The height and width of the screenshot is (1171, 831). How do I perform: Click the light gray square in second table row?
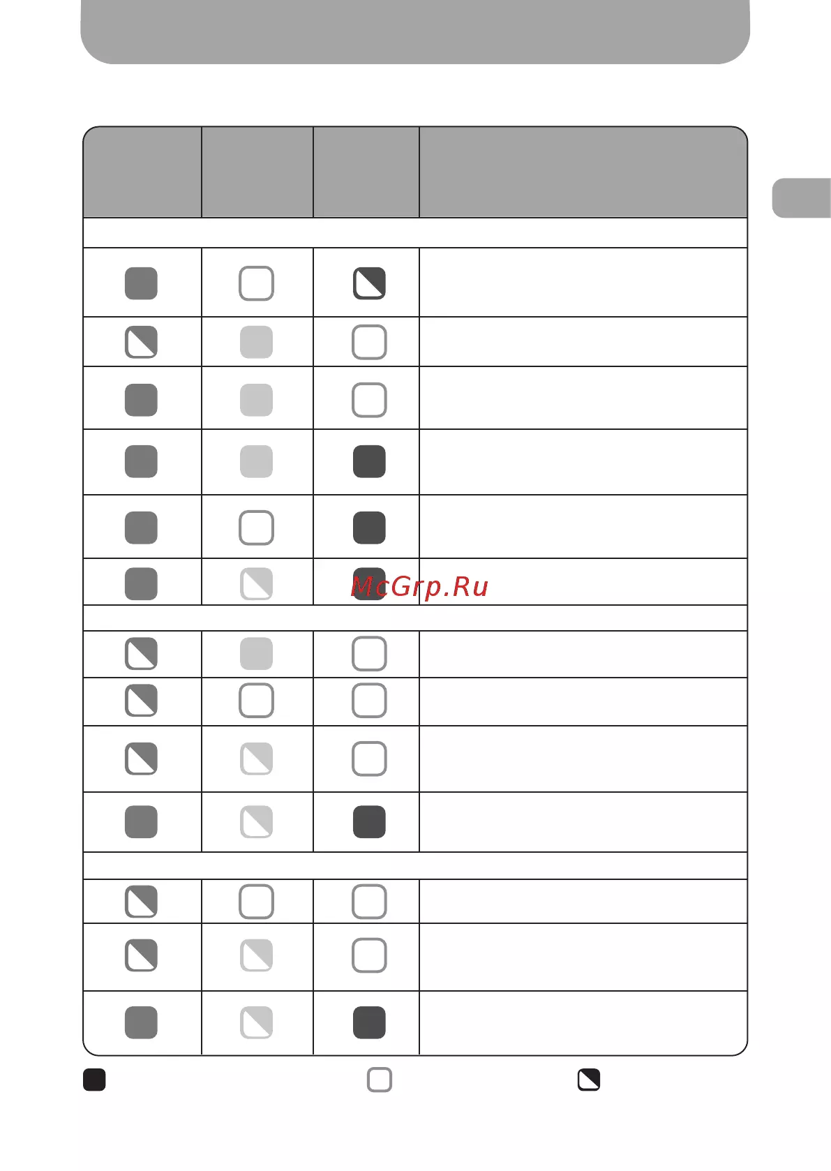[256, 342]
